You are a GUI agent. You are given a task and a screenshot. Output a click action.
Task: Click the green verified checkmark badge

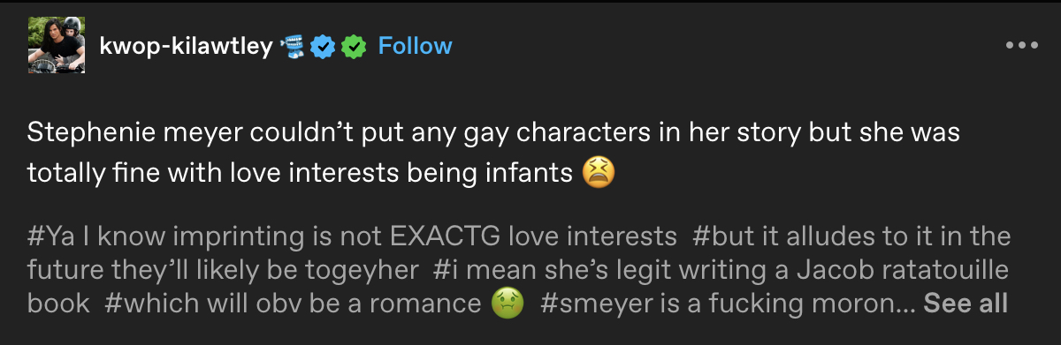pos(354,46)
